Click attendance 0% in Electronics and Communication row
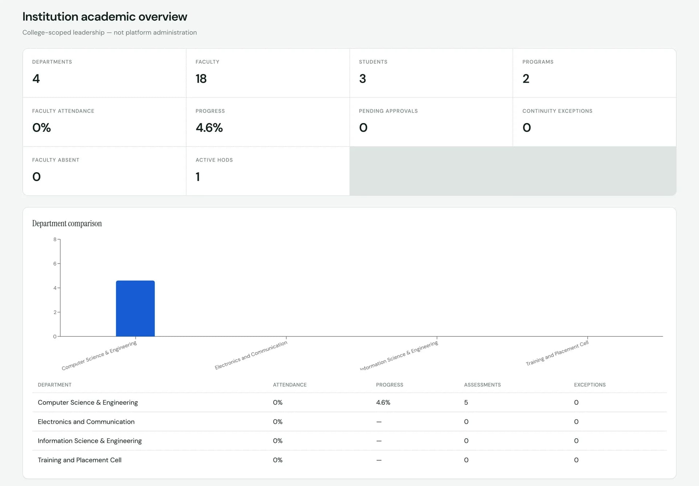This screenshot has width=699, height=486. [x=278, y=422]
